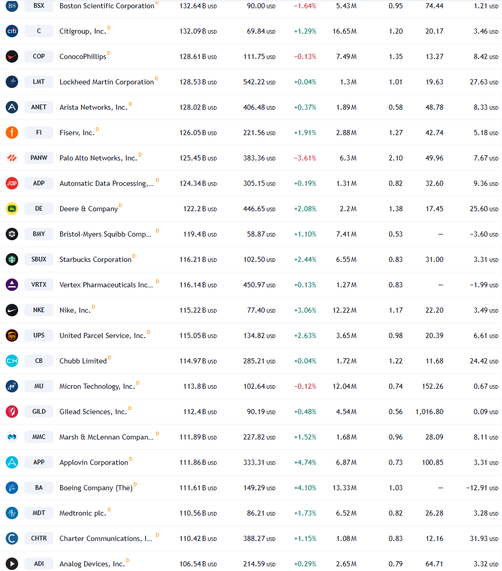Click the Deere & Company logo icon
This screenshot has width=502, height=571.
(12, 209)
